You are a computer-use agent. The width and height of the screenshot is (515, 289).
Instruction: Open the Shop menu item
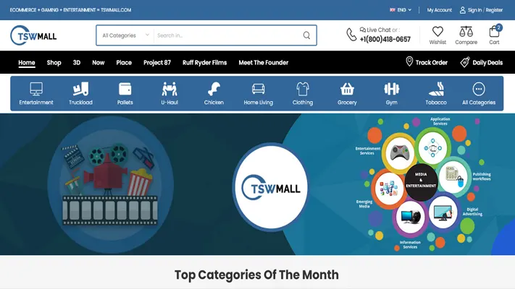tap(54, 62)
